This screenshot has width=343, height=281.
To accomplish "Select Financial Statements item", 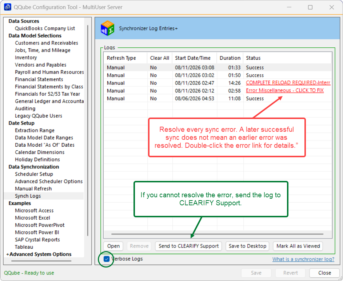I will coord(39,79).
